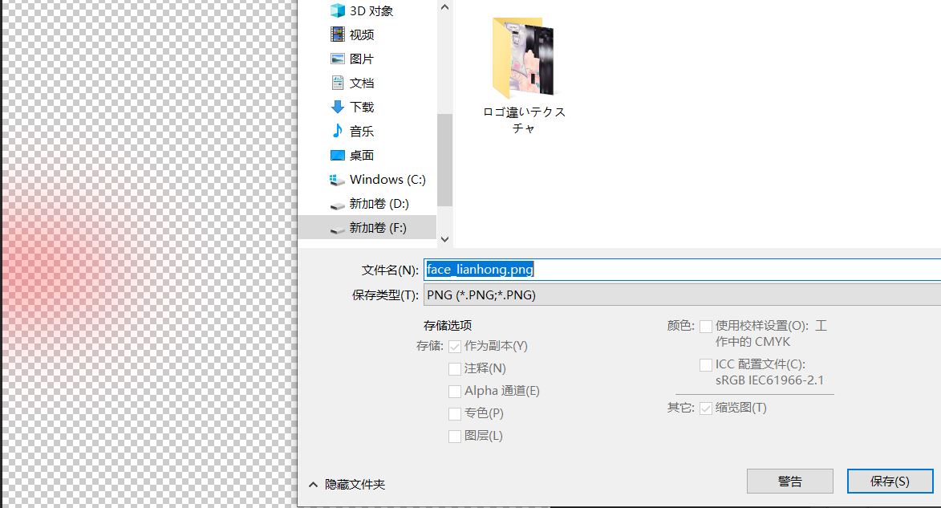Image resolution: width=941 pixels, height=508 pixels.
Task: Click the 视频 film icon
Action: (x=337, y=35)
